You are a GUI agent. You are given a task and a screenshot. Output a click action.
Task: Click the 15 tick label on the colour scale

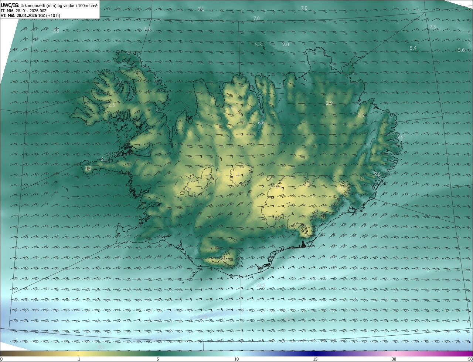[315, 359]
